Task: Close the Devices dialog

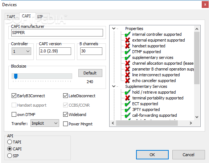Action: (205, 5)
